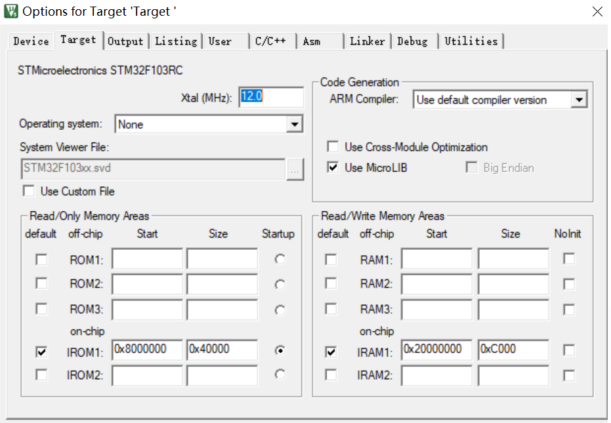Click the IROM1 Start field 0x8000000

[x=147, y=350]
